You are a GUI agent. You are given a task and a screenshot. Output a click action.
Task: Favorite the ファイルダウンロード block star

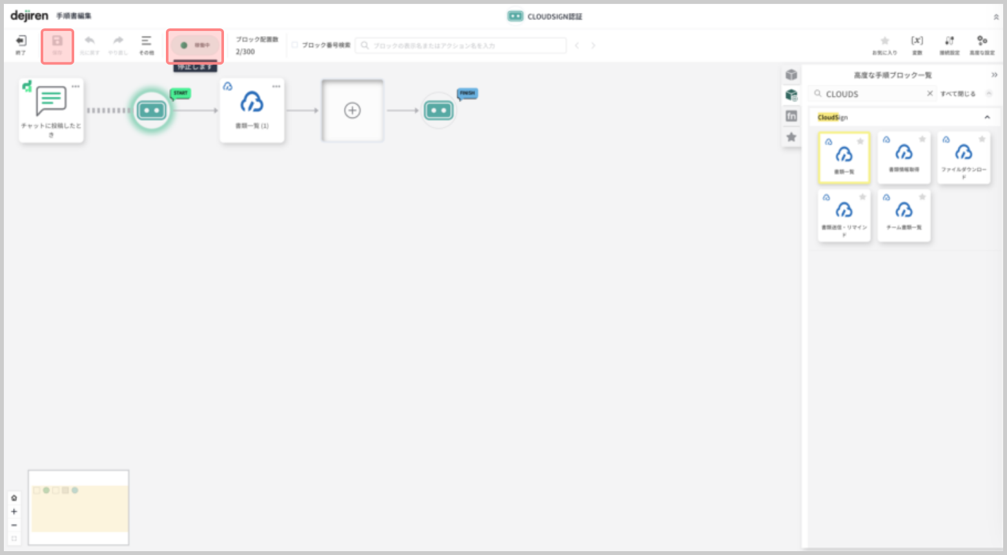(982, 139)
